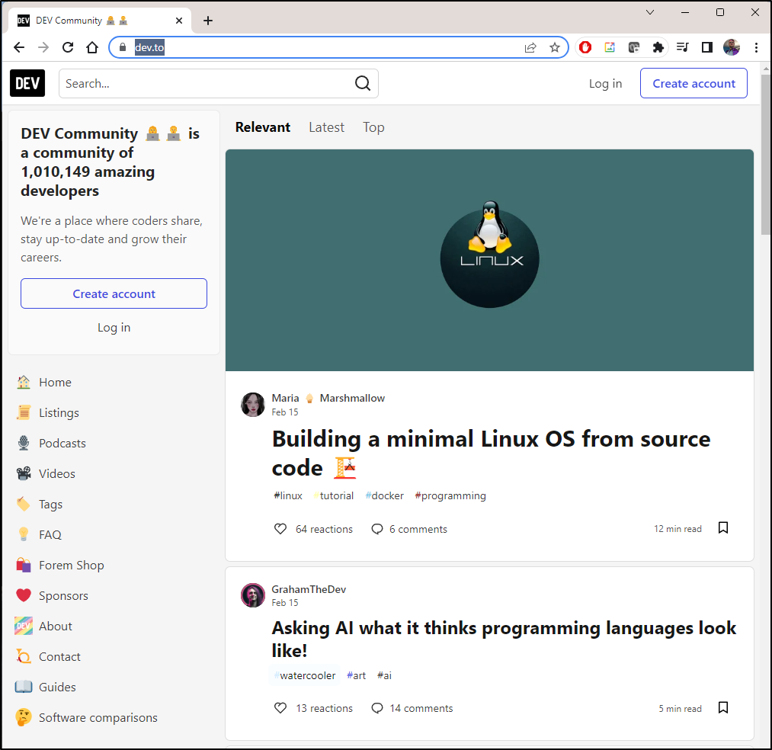Toggle the browser side panel icon

click(x=707, y=47)
